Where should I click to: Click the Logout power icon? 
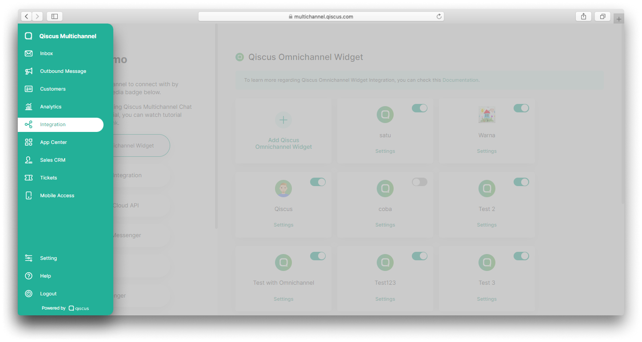pyautogui.click(x=28, y=294)
